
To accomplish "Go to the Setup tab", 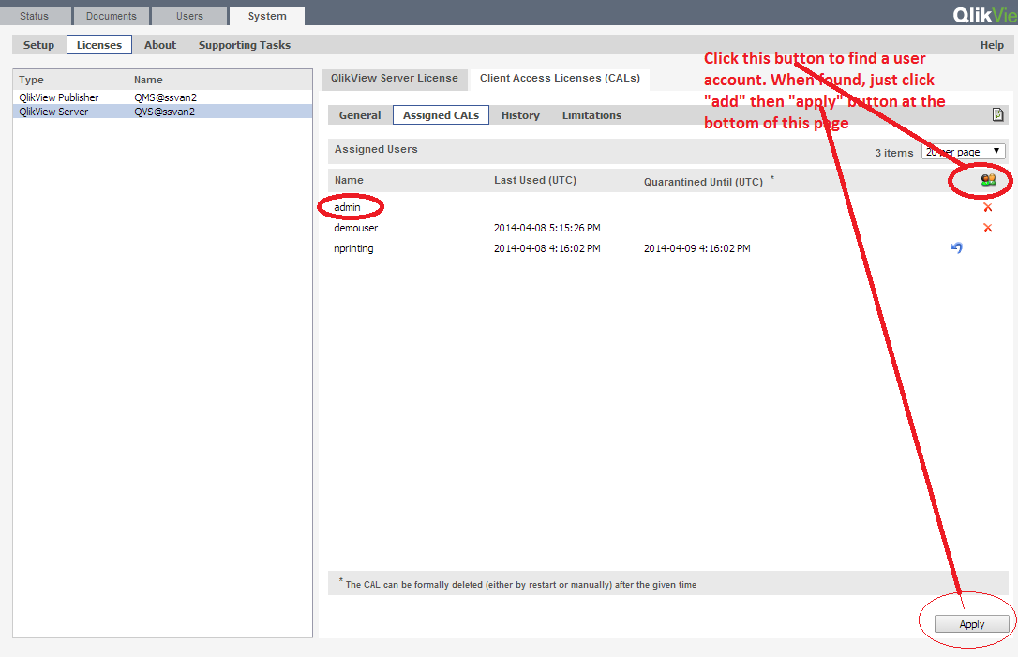I will pyautogui.click(x=38, y=44).
